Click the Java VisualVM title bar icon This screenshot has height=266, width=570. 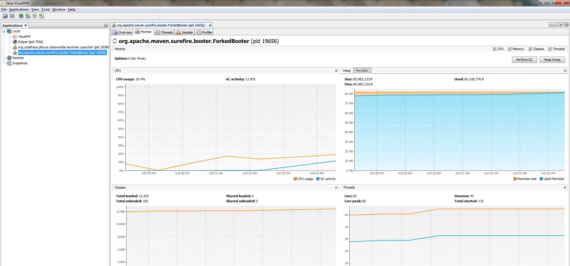point(3,3)
